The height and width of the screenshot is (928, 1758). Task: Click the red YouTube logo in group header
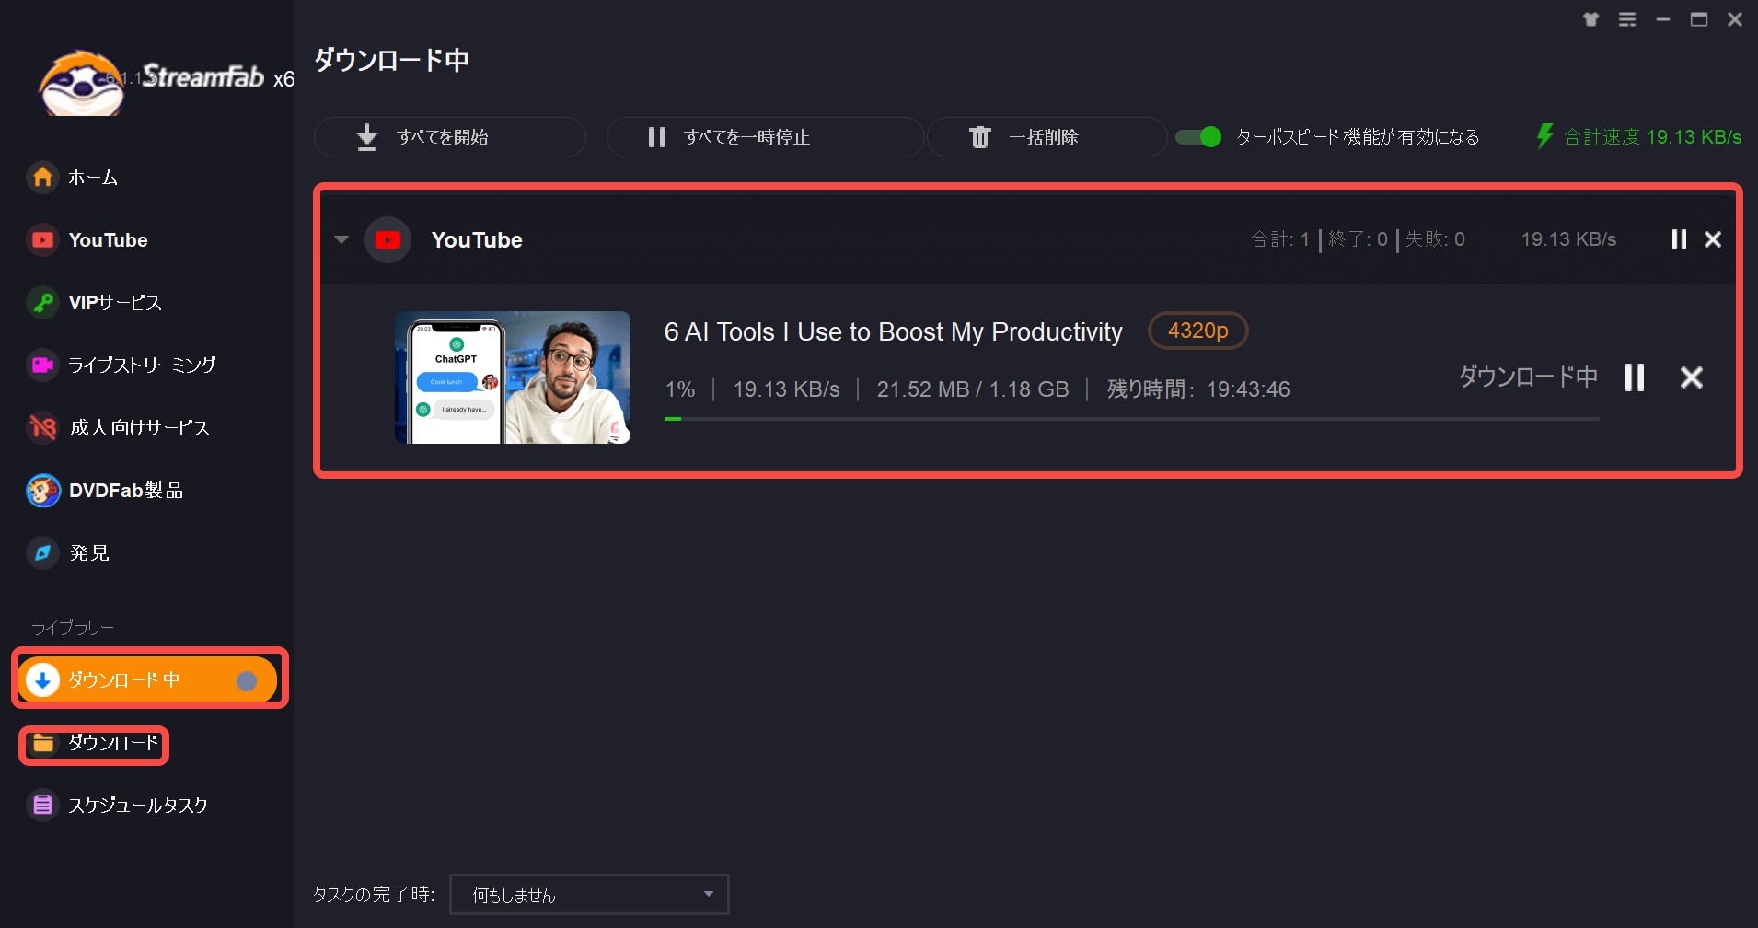coord(387,240)
